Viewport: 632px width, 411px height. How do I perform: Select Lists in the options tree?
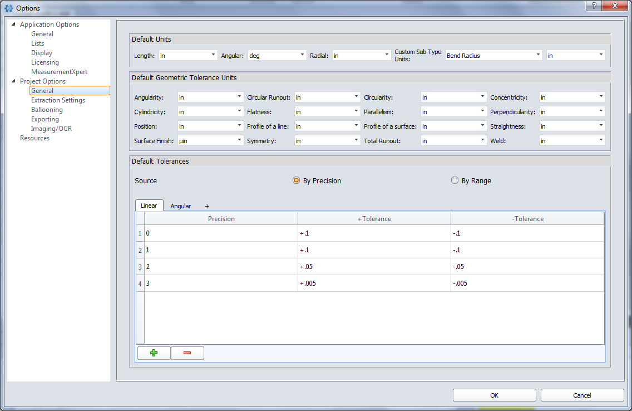pos(37,43)
